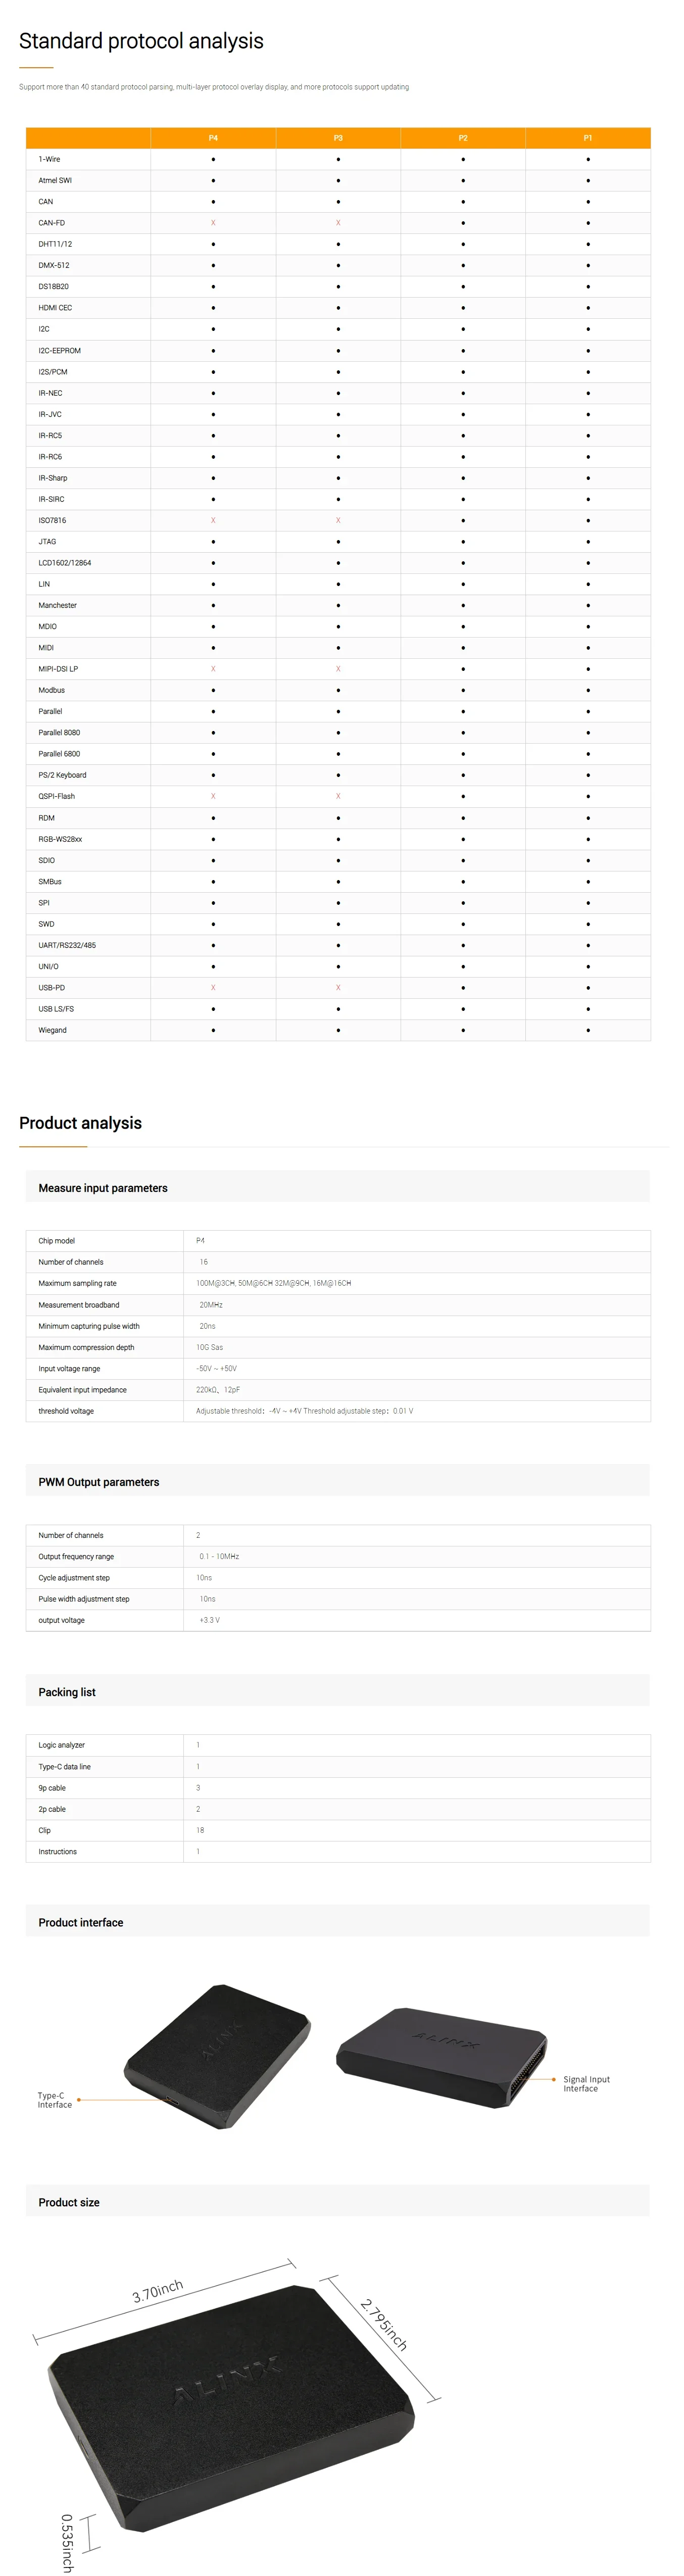Click the red X for QSPI-Flash under P3
Viewport: 684px width, 2576px height.
point(338,796)
